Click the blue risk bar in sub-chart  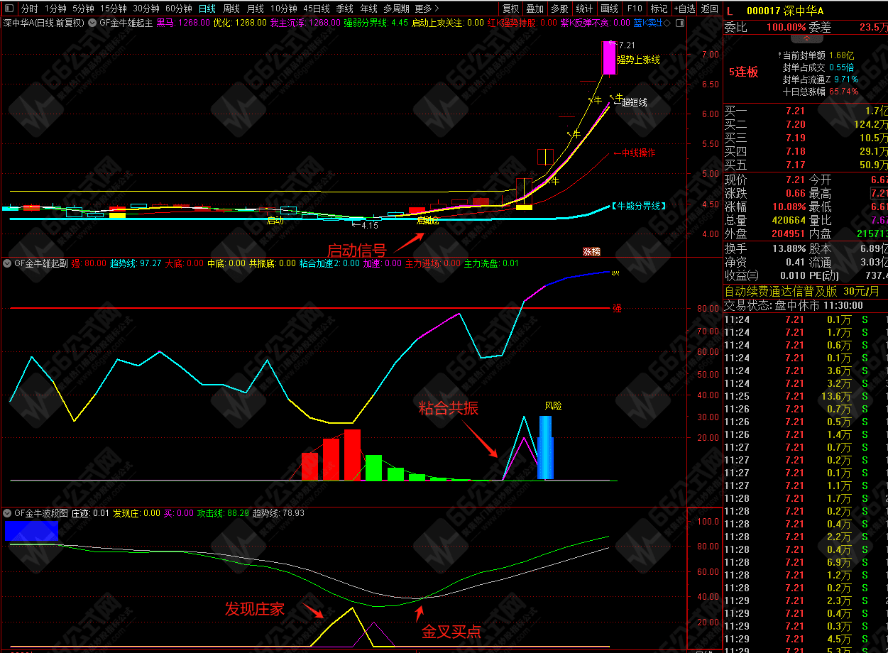(545, 448)
